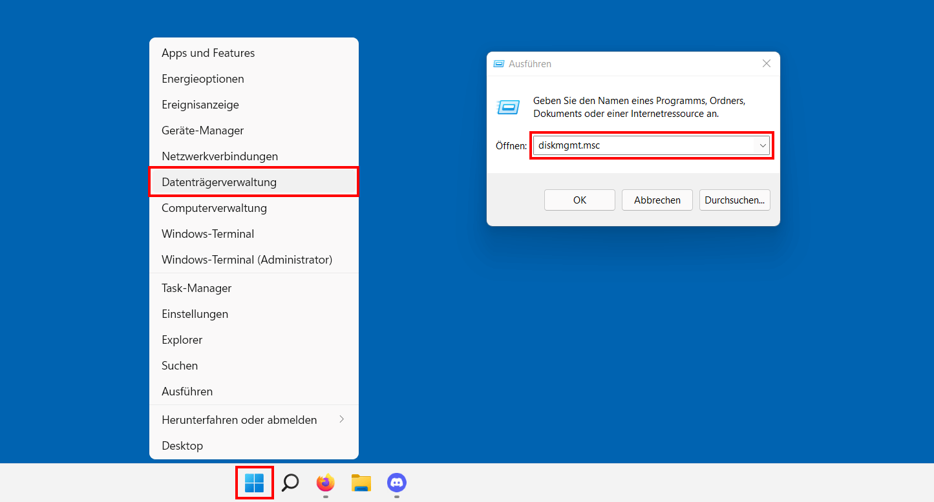934x502 pixels.
Task: Select Apps und Features
Action: [254, 53]
